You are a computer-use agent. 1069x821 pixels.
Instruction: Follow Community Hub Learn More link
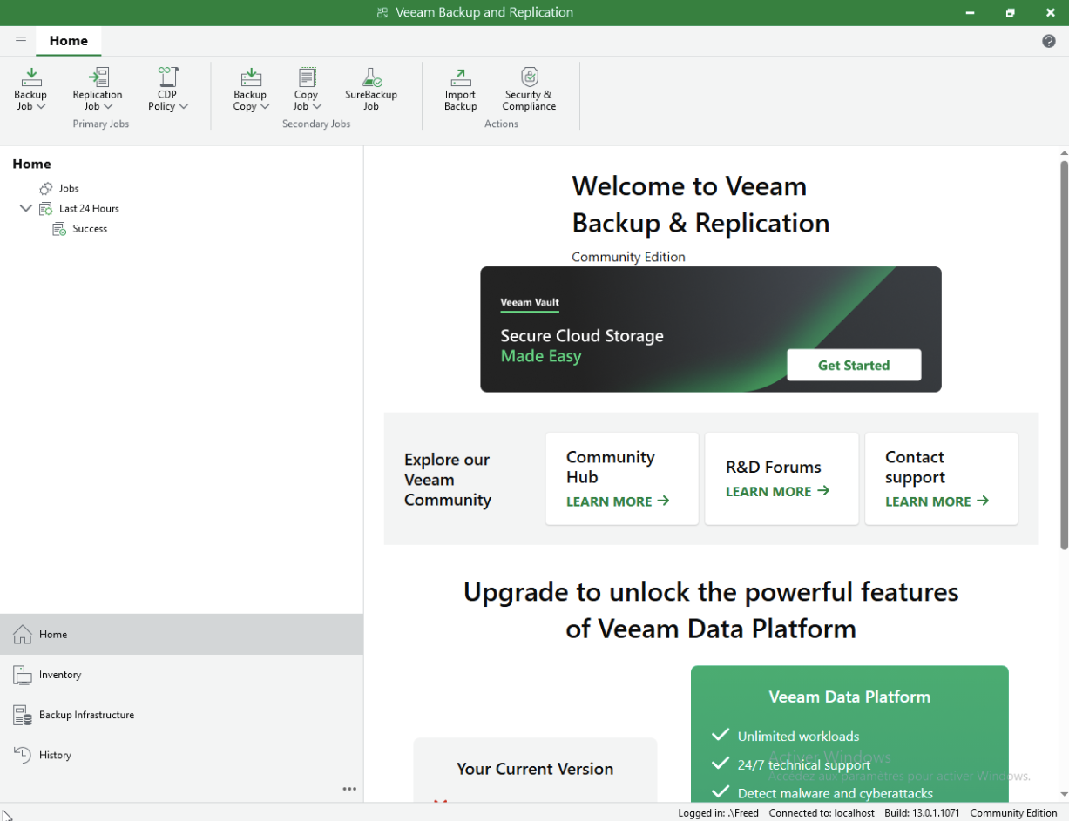[x=617, y=501]
